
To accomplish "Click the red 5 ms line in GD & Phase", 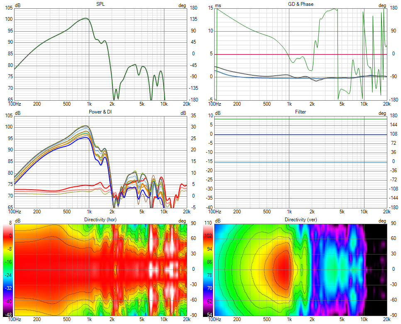I will pos(301,54).
